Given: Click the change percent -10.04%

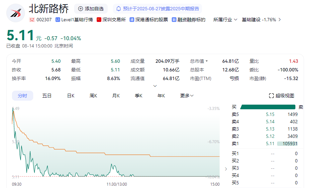Looking at the screenshot, I should tap(71, 38).
